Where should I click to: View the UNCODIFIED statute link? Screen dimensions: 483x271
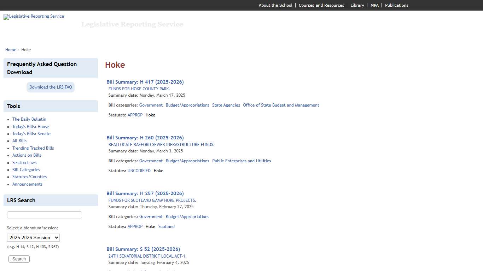tap(139, 170)
